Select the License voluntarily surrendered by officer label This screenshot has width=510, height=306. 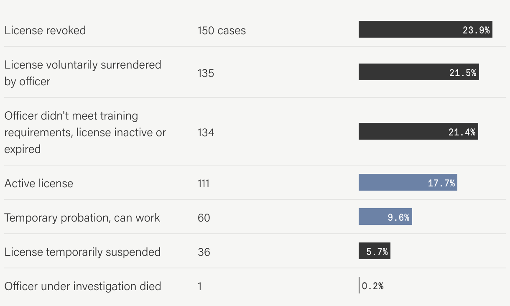tap(83, 73)
